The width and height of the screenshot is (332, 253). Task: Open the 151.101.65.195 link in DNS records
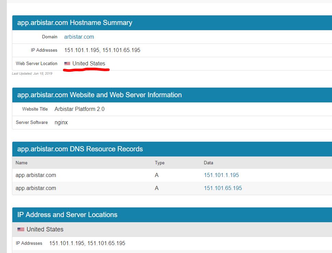pos(223,188)
